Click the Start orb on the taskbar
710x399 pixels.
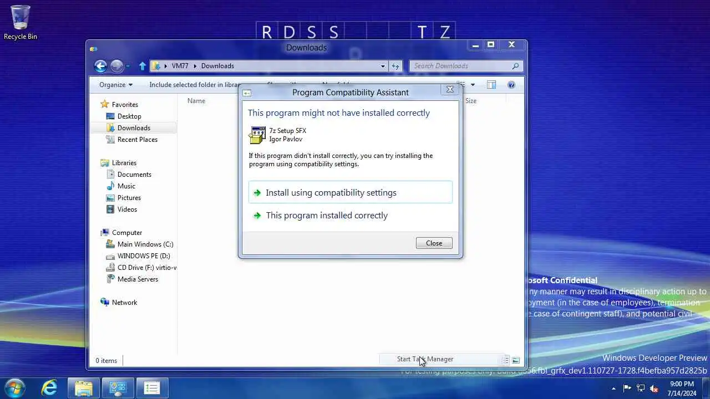tap(14, 387)
